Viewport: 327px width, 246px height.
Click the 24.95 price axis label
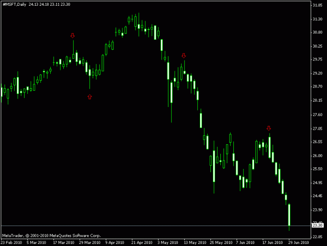coord(318,183)
